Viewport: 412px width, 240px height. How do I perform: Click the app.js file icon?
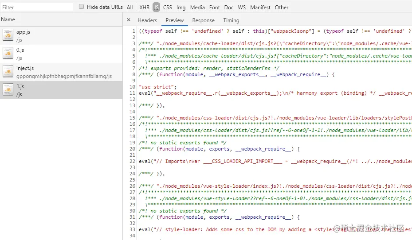pos(8,35)
